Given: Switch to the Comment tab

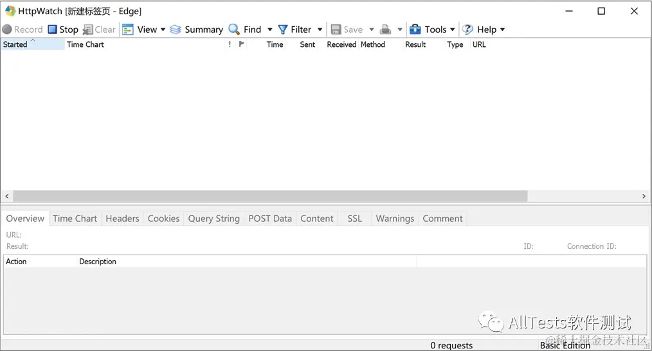Looking at the screenshot, I should [442, 219].
